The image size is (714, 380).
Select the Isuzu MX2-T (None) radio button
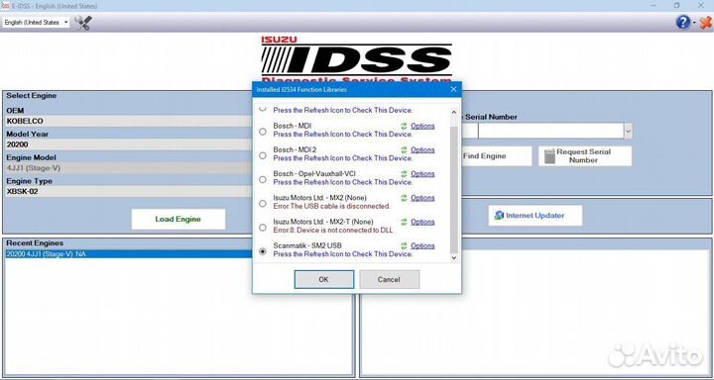coord(262,228)
